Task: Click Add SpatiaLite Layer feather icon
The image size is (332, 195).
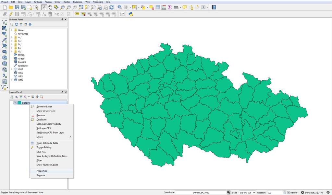Action: pyautogui.click(x=4, y=40)
